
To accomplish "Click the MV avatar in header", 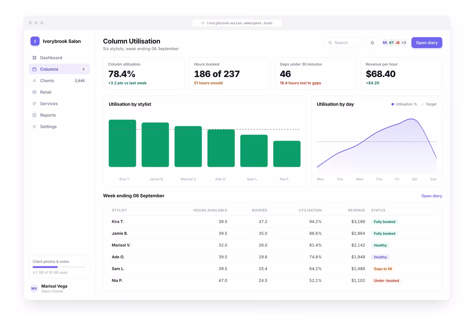I will pyautogui.click(x=385, y=43).
